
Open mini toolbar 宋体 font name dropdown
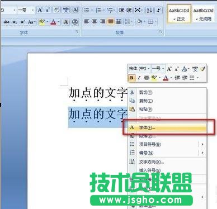pyautogui.click(x=149, y=69)
